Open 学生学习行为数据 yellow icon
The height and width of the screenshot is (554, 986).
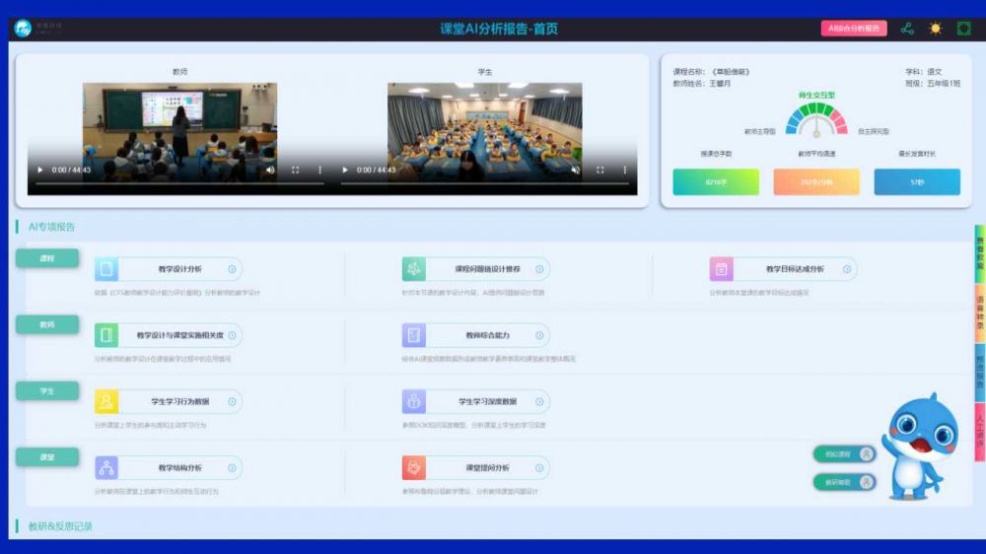tap(106, 401)
